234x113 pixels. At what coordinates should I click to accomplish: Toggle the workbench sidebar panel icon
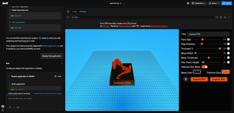tap(68, 12)
